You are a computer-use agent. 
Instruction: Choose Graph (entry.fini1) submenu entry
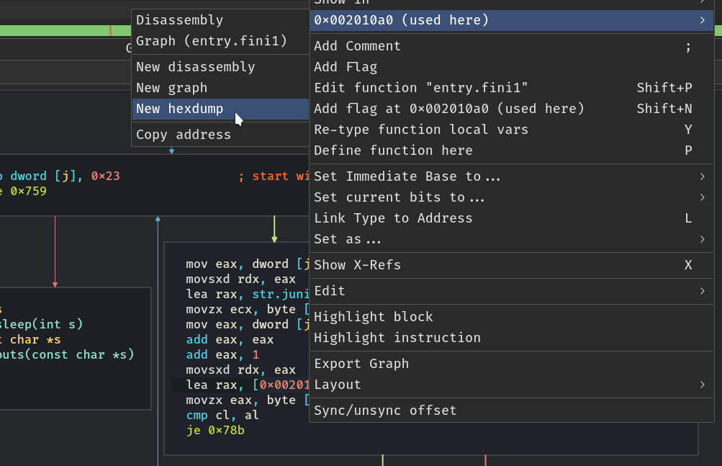(212, 41)
